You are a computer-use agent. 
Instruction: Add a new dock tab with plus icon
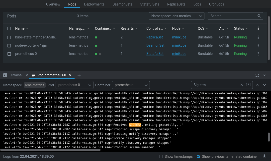(79, 75)
